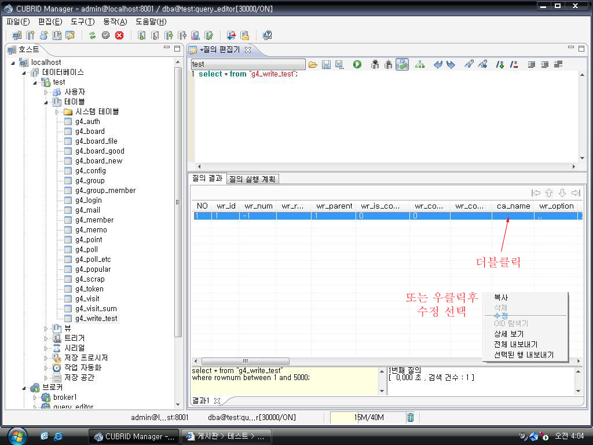Click the result table horizontal scrollbar thumb
The height and width of the screenshot is (445, 593).
coord(245,361)
